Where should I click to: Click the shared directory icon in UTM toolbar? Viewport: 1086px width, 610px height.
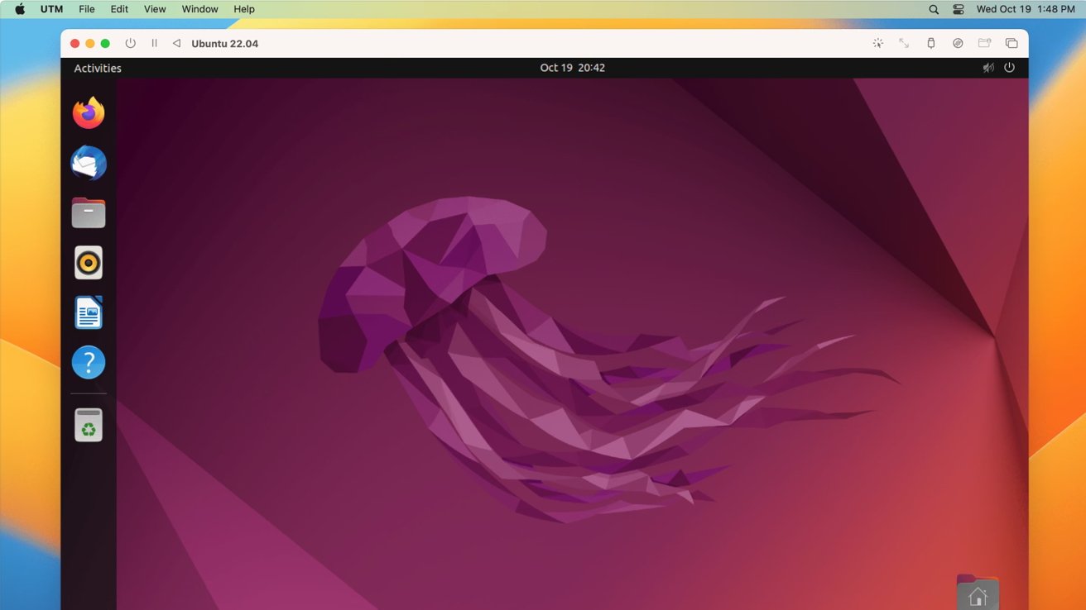[985, 43]
